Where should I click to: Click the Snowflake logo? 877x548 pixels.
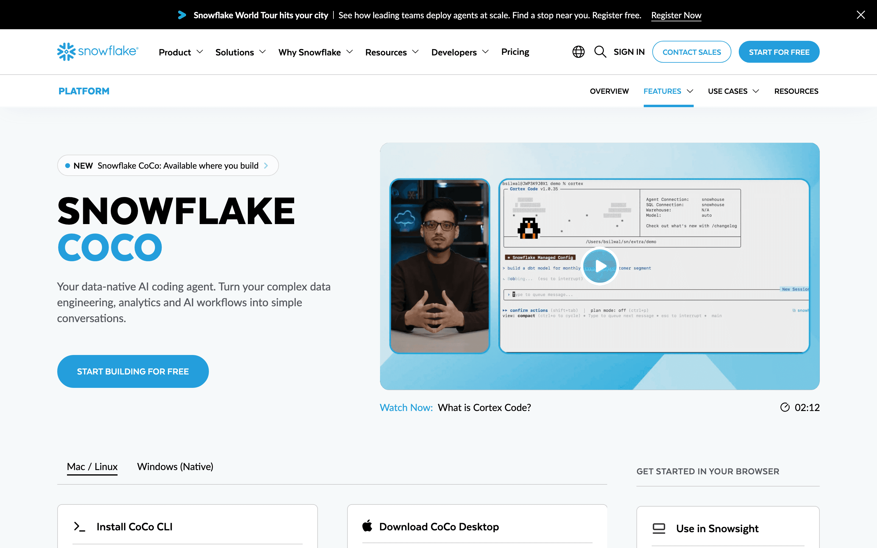coord(98,52)
